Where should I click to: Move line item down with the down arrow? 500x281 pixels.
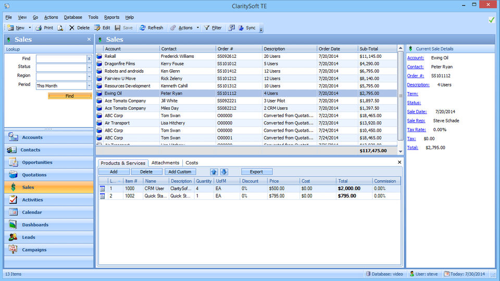click(x=224, y=172)
